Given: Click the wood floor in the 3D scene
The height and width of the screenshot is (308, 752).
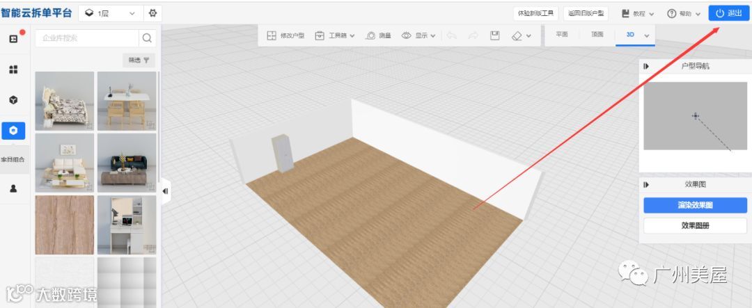Looking at the screenshot, I should click(x=384, y=220).
